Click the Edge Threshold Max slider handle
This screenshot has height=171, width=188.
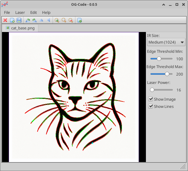click(167, 74)
